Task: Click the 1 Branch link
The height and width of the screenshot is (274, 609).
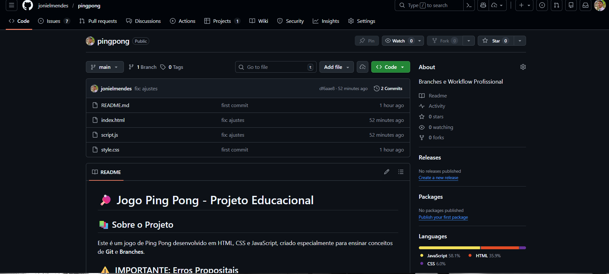Action: (x=143, y=67)
